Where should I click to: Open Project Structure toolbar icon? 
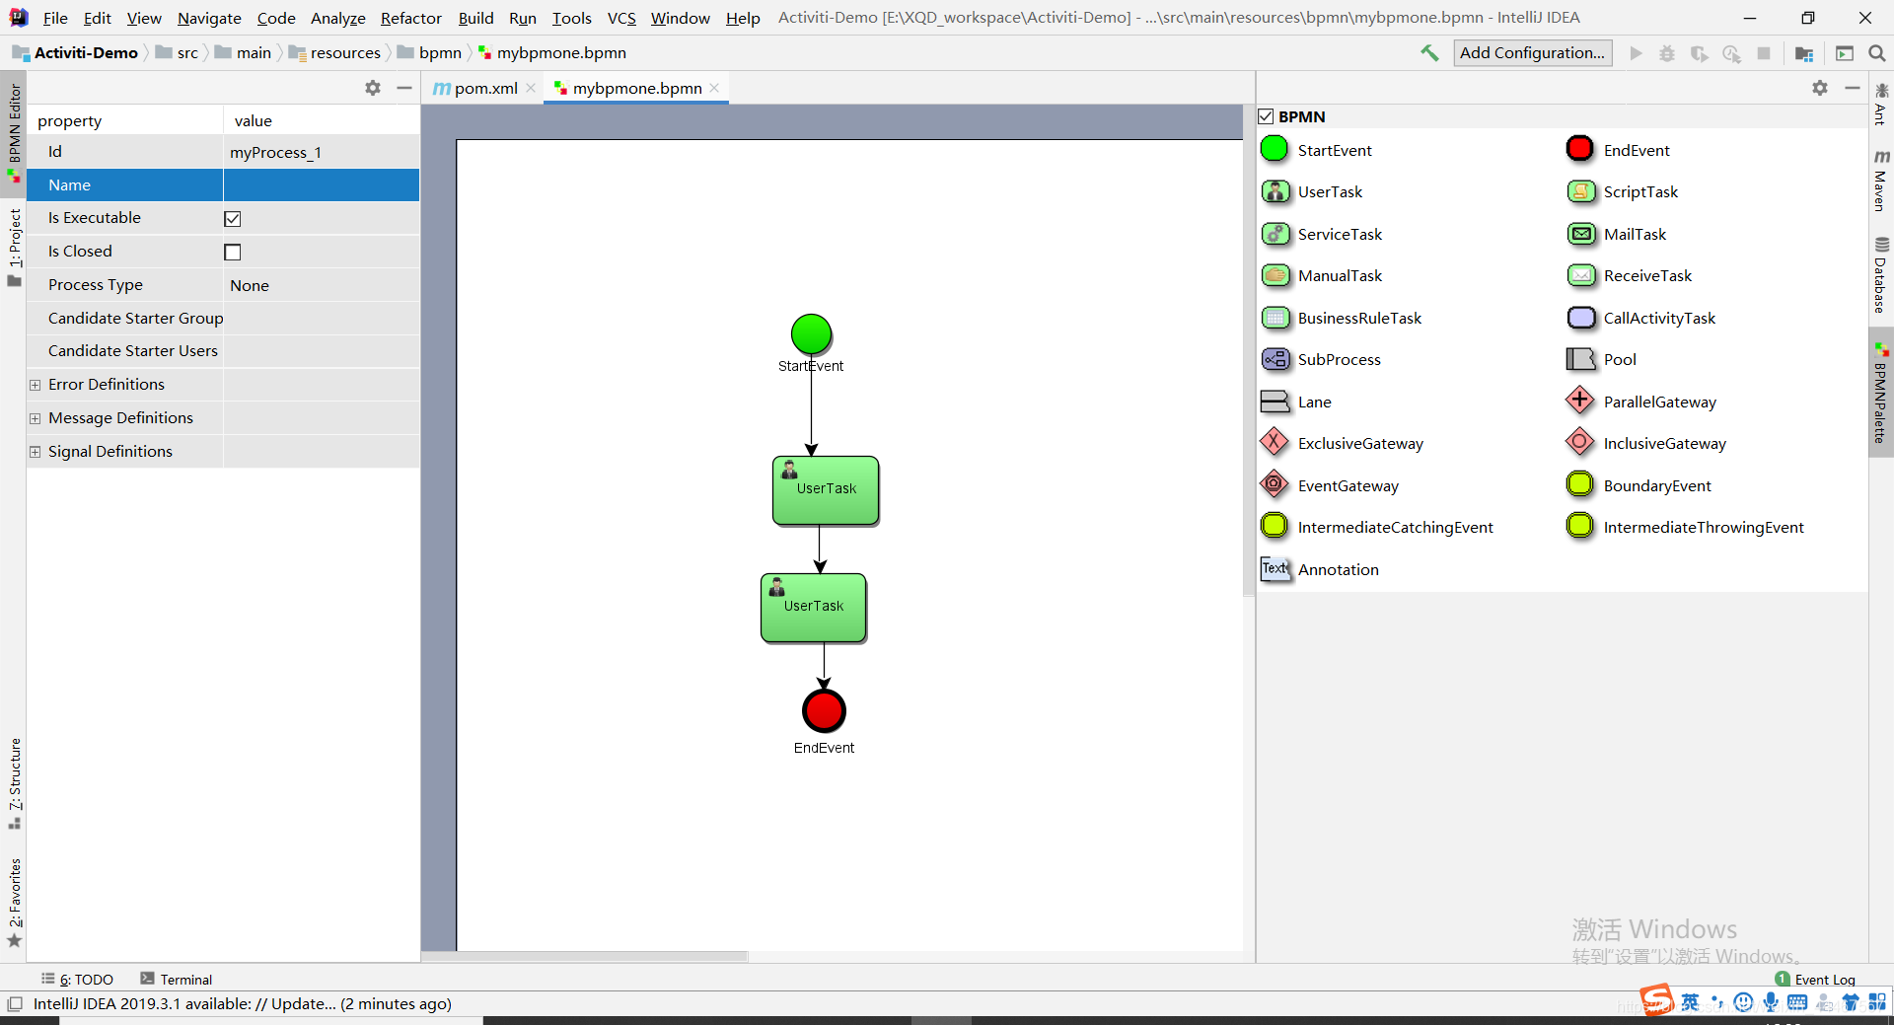click(x=1804, y=53)
